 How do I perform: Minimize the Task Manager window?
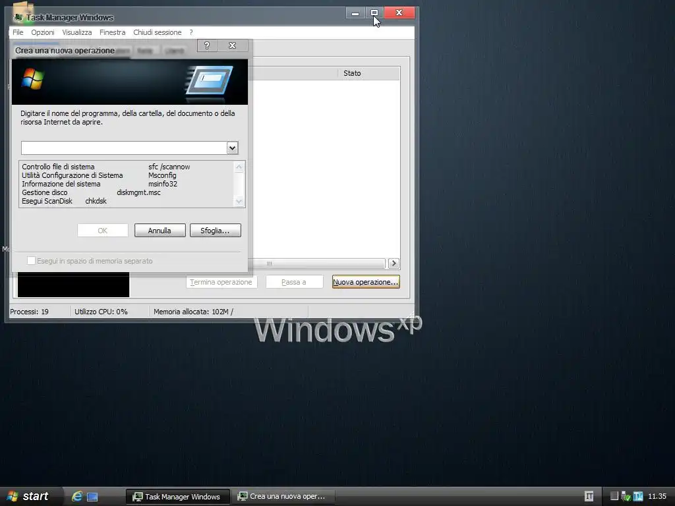(355, 13)
